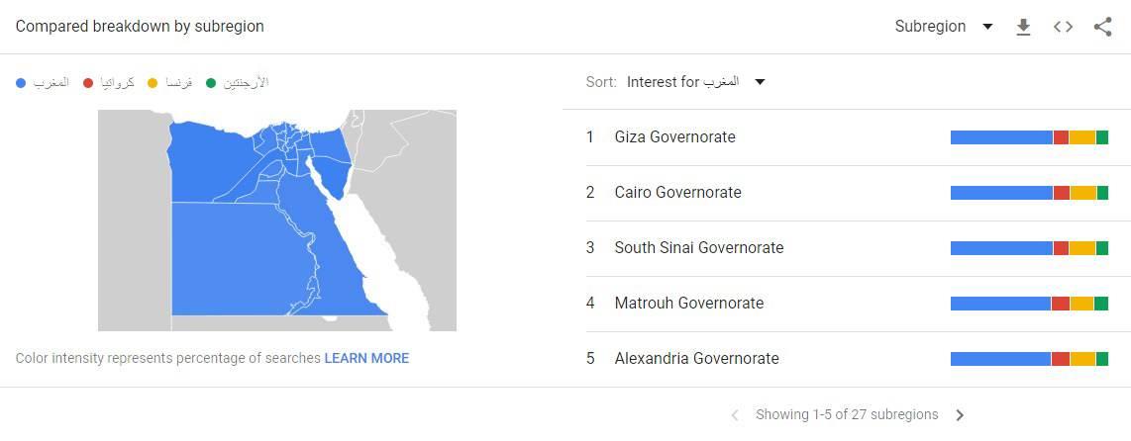Select South Sinai Governorate entry
Image resolution: width=1131 pixels, height=441 pixels.
(698, 248)
